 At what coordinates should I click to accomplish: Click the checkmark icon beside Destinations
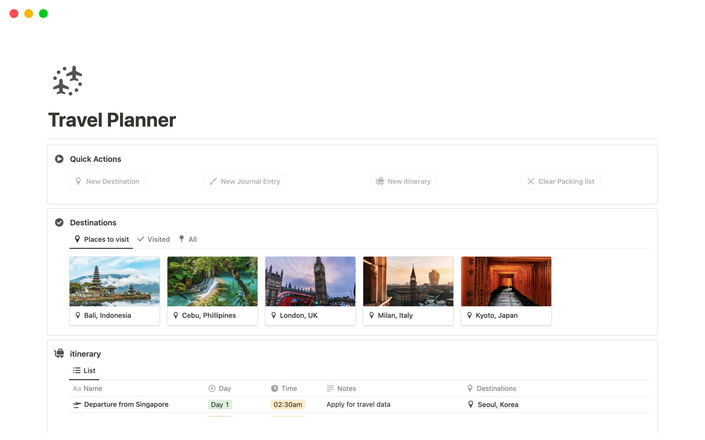(x=59, y=222)
